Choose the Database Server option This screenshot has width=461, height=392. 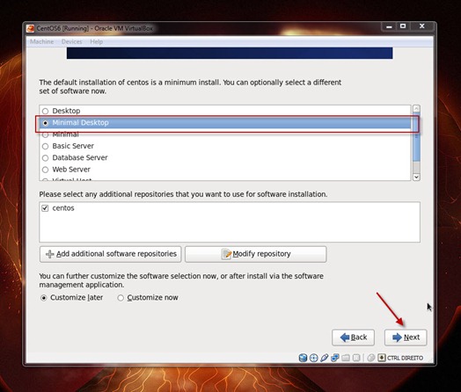pyautogui.click(x=45, y=158)
